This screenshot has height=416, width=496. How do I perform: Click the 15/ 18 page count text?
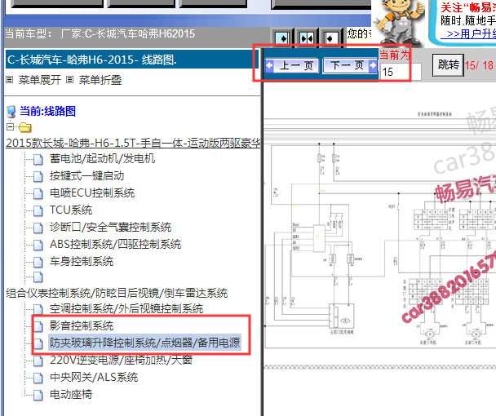[479, 65]
